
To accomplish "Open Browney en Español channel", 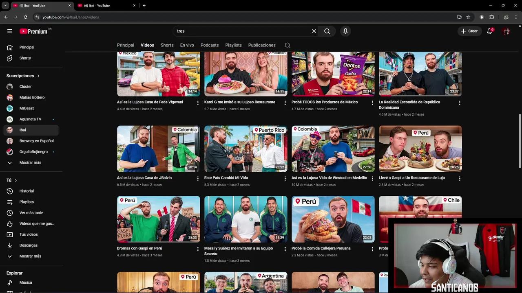I will (31, 141).
